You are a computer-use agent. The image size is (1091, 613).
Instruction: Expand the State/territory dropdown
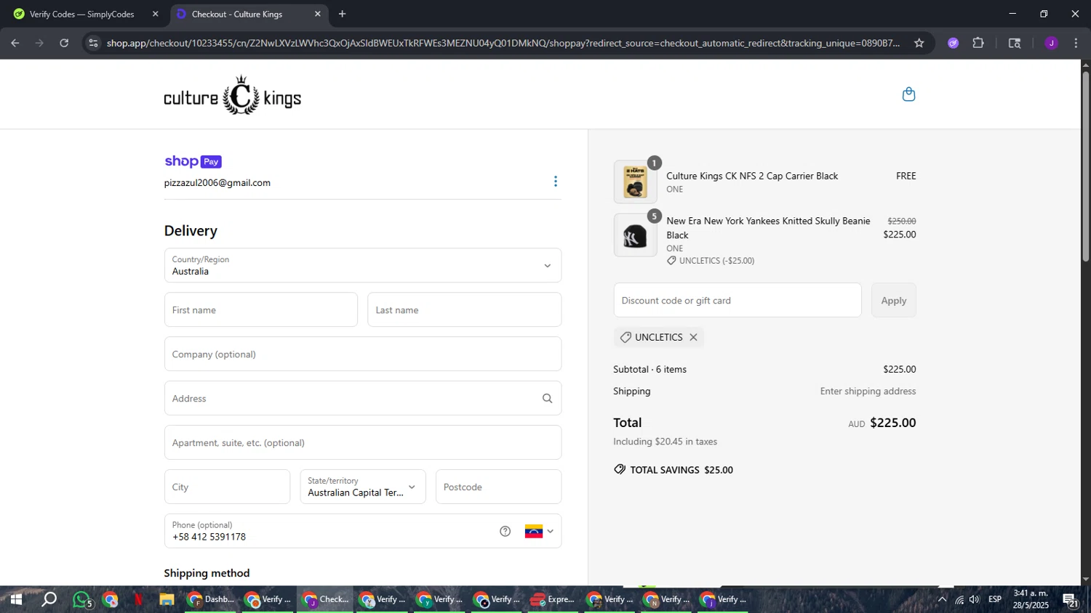[362, 487]
